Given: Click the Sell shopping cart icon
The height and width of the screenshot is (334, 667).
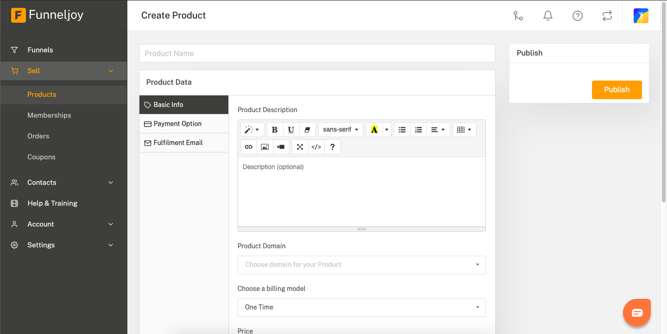Looking at the screenshot, I should pyautogui.click(x=14, y=71).
